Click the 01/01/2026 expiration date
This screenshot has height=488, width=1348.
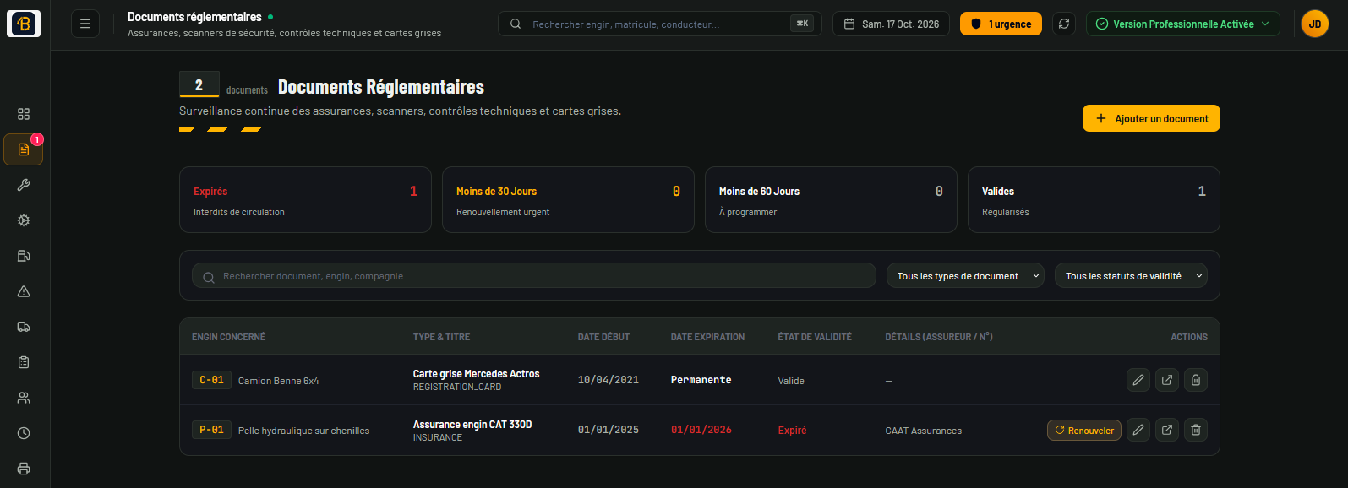(701, 430)
